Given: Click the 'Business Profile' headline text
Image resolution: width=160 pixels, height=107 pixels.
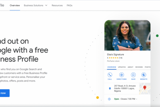Looking at the screenshot, I should coord(19,59).
